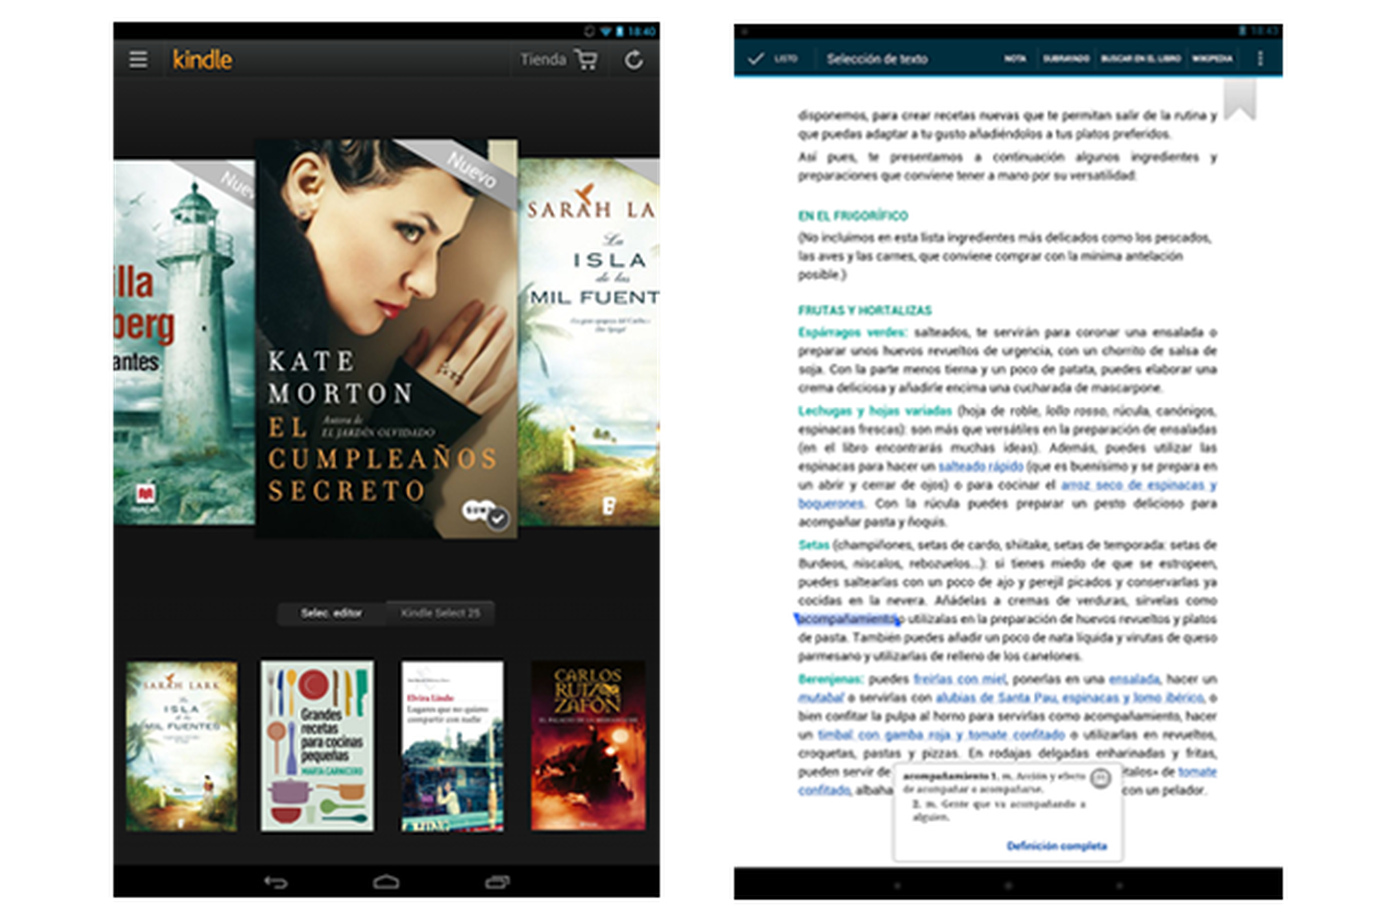Image resolution: width=1394 pixels, height=915 pixels.
Task: Open Definición completa link
Action: 1057,846
